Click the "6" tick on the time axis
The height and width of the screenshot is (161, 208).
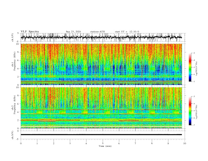[x=119, y=143]
